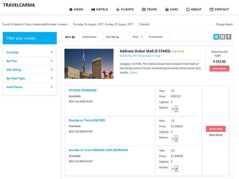The image size is (239, 179).
Task: Toggle Price sort order arrow
Action: [142, 37]
